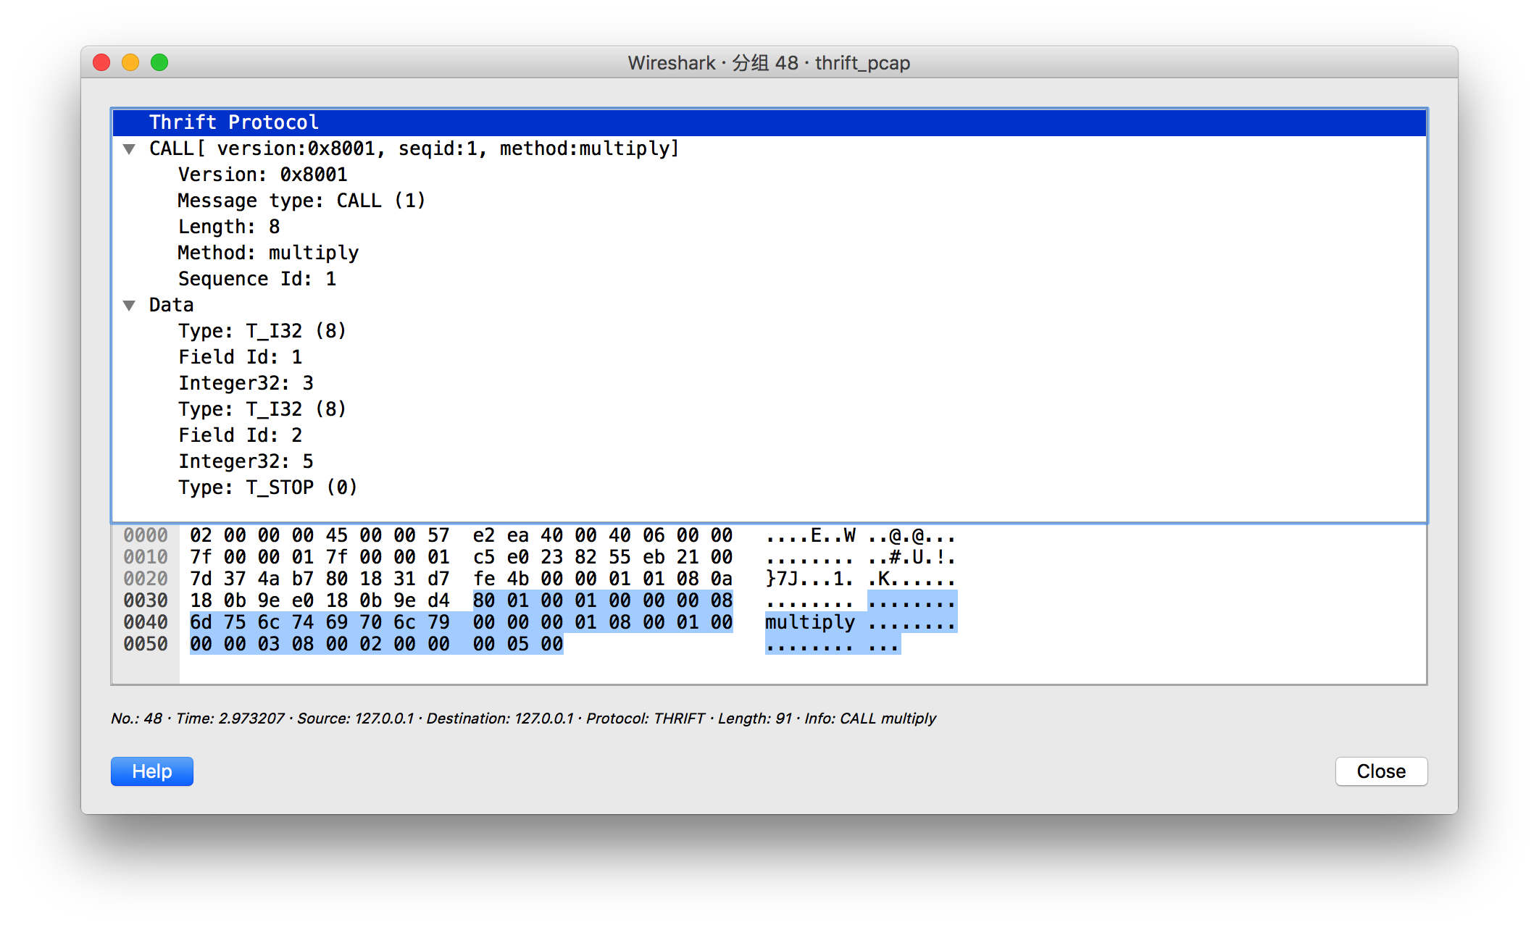Select the 'Field Id: 2' row
Viewport: 1539px width, 930px height.
tap(769, 435)
